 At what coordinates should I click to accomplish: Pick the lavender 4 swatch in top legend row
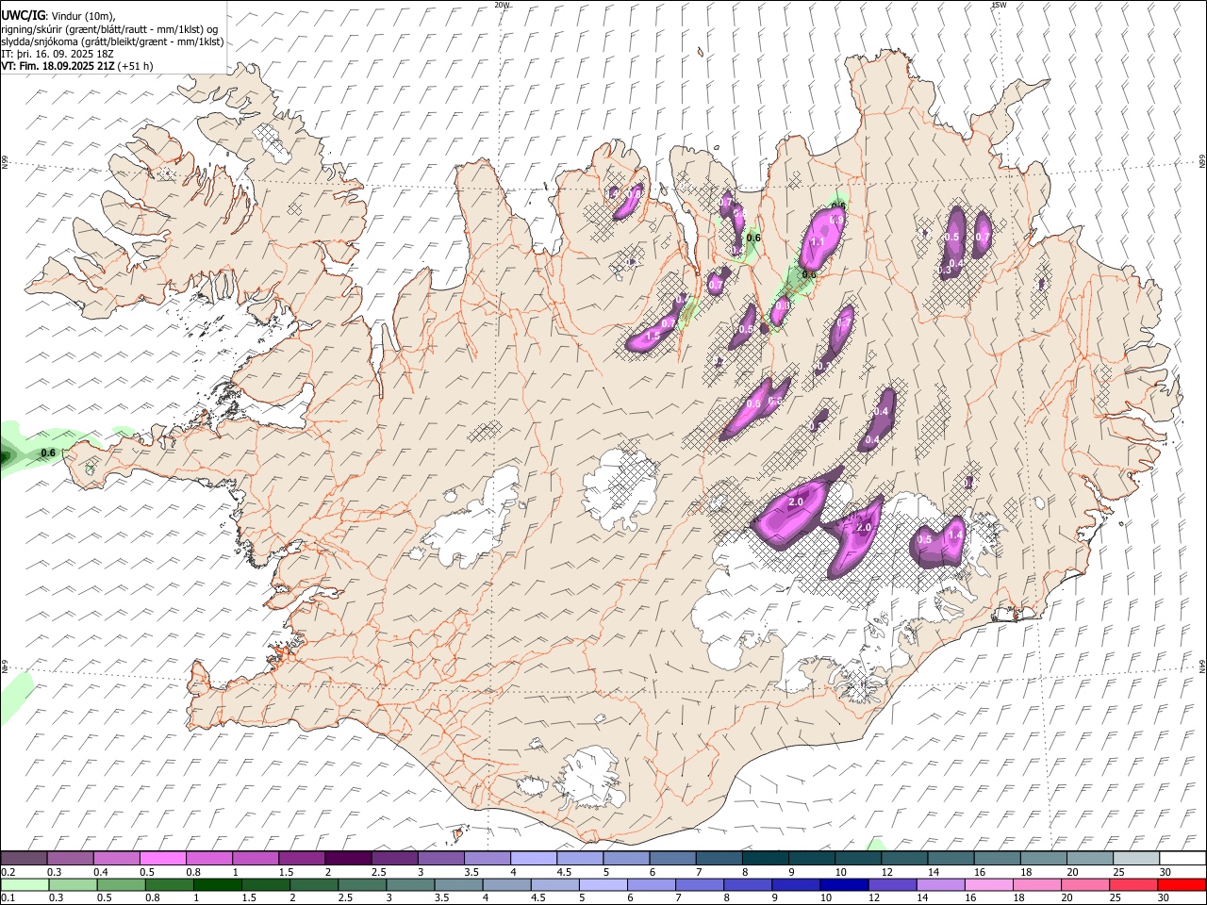534,858
